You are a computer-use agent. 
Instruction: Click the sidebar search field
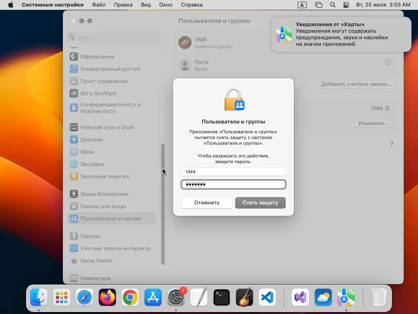coord(115,38)
